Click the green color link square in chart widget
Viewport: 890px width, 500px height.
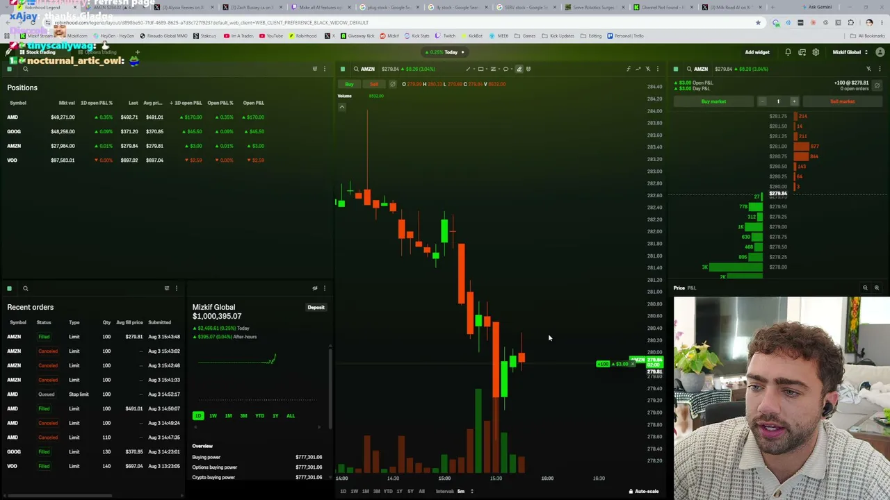[x=343, y=69]
